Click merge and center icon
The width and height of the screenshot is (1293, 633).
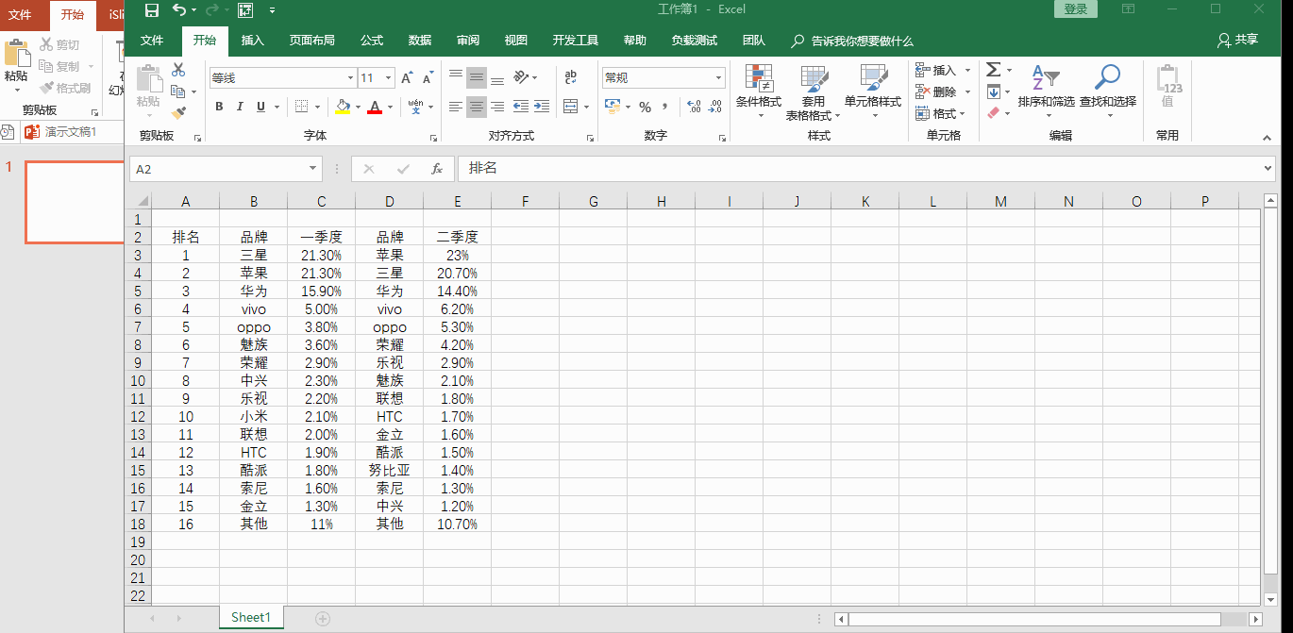tap(570, 107)
